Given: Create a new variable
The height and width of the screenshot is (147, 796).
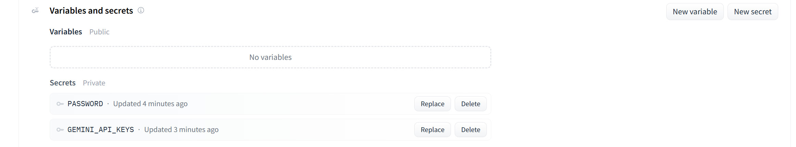Looking at the screenshot, I should [x=694, y=12].
